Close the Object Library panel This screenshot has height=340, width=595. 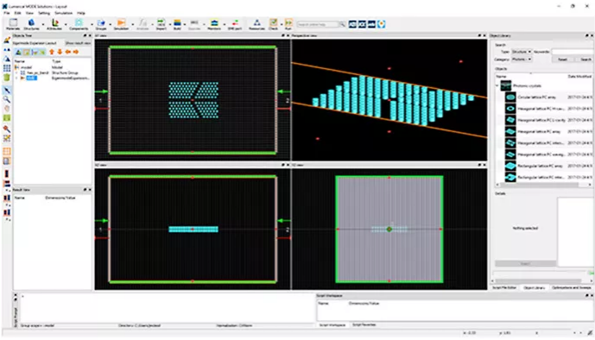pos(592,35)
